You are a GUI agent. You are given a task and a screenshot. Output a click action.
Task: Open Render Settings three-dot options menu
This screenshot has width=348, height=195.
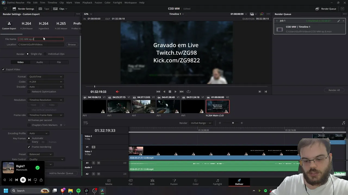[78, 14]
